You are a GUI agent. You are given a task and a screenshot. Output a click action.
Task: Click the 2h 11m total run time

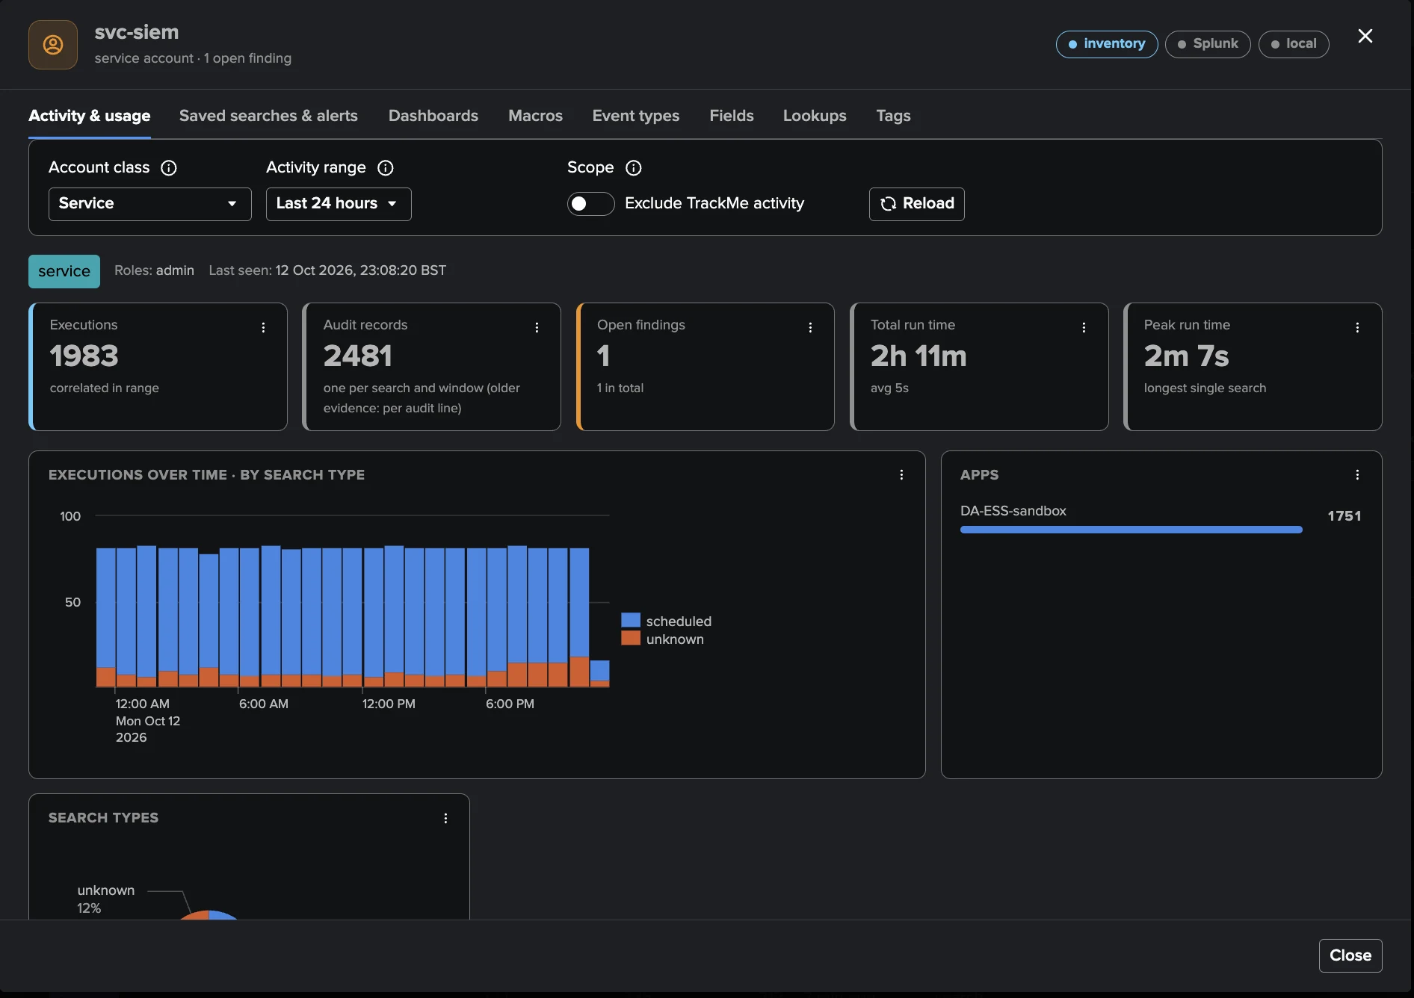(x=919, y=356)
